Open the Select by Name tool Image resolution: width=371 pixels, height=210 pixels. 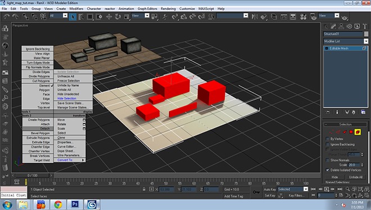[x=81, y=16]
